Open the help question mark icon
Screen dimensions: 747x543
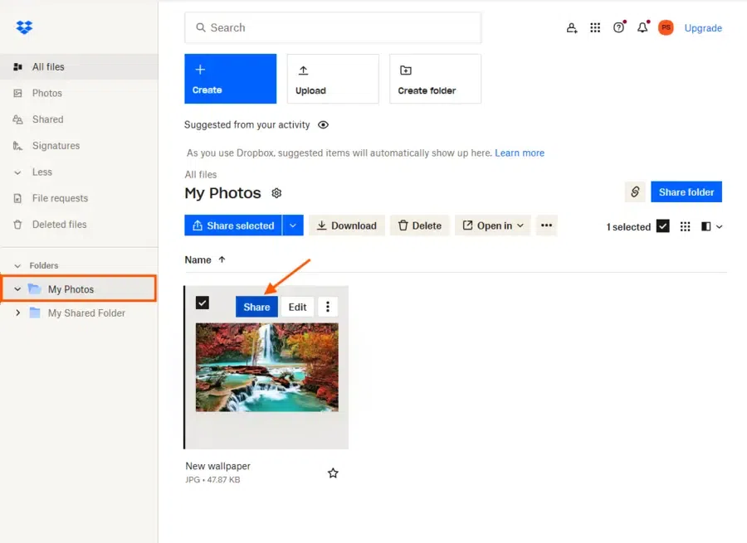[618, 27]
